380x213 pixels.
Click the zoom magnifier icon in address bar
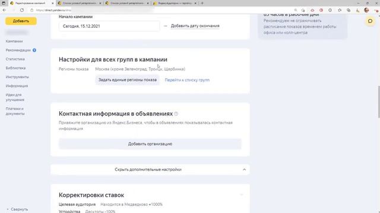click(x=296, y=10)
